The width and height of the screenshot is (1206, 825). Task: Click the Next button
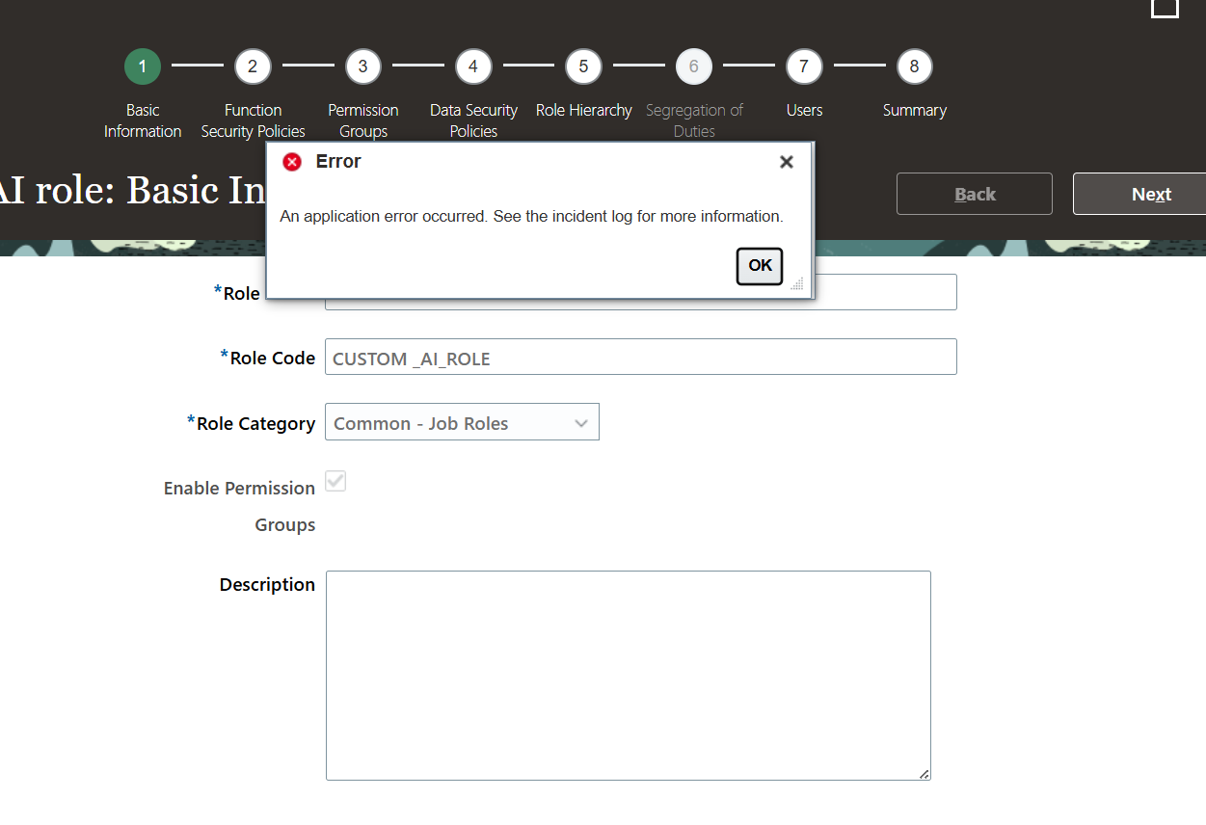1140,194
